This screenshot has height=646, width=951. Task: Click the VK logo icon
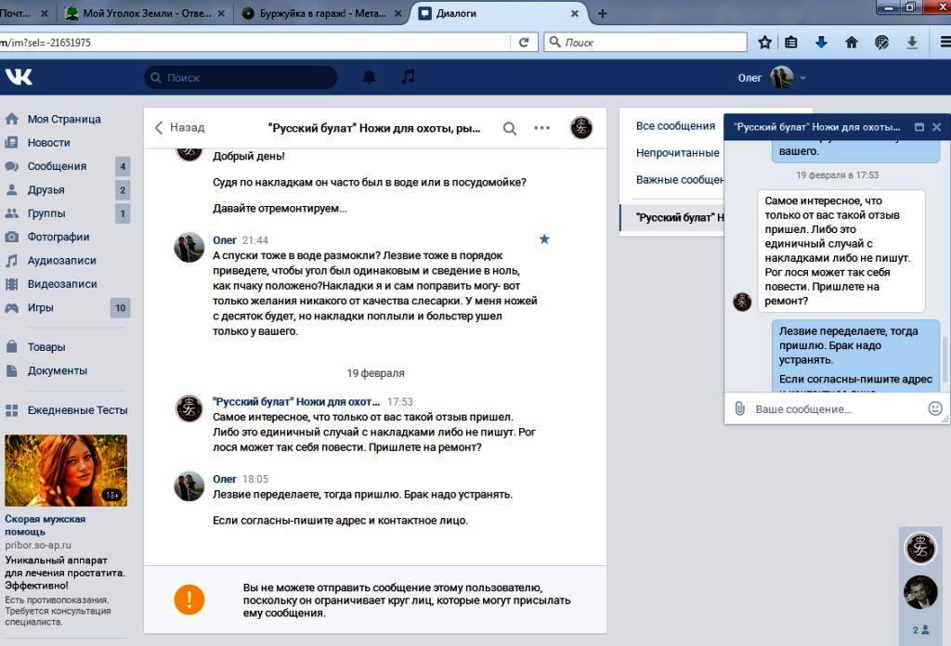click(19, 77)
